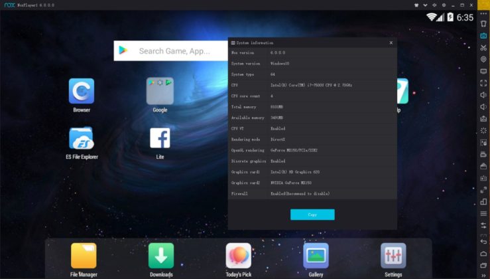Open File Manager in the dock

click(84, 256)
